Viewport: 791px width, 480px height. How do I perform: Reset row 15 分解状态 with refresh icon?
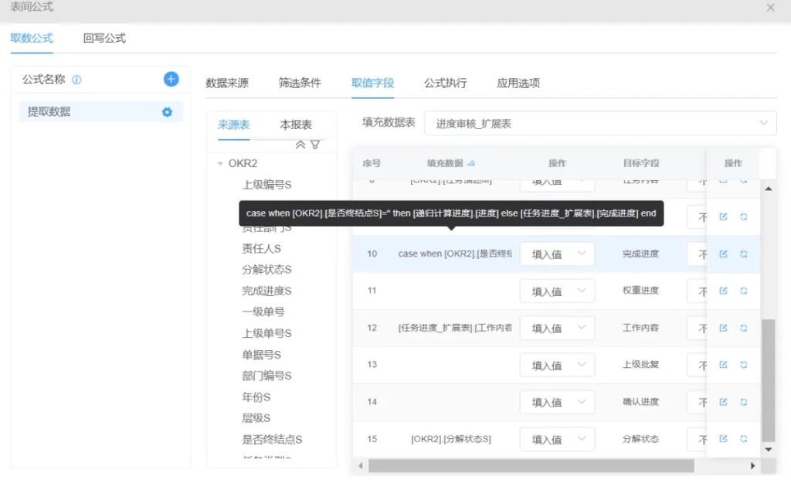click(x=744, y=438)
